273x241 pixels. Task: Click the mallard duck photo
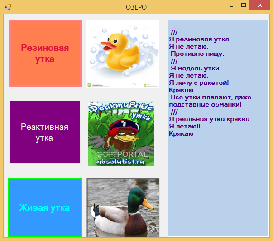pos(123,207)
